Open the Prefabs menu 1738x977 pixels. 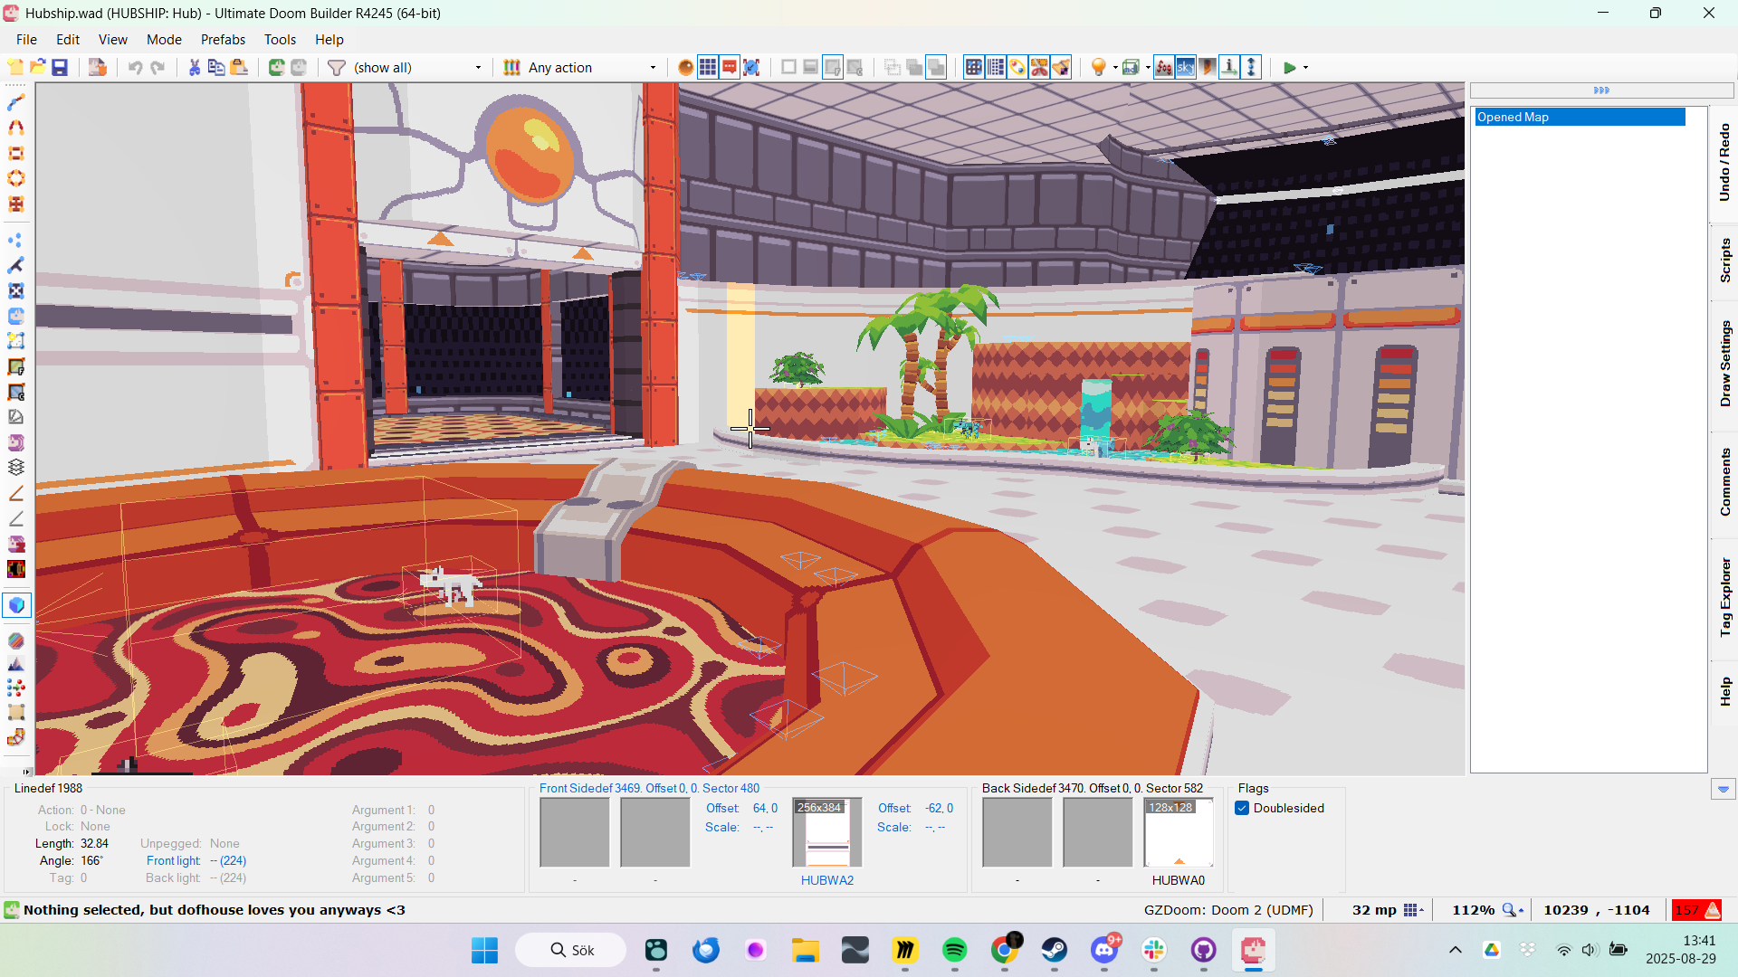[223, 39]
